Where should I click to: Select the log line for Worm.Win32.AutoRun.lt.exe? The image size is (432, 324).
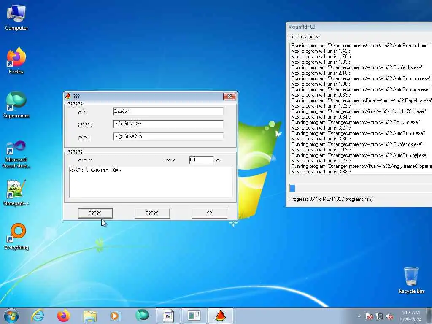click(x=359, y=133)
